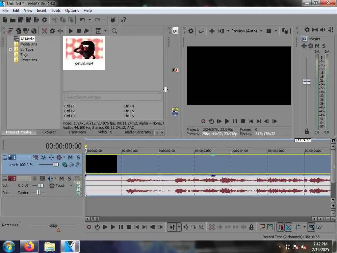Pause playback in preview window
Viewport: 337px width, 253px height.
coord(235,121)
